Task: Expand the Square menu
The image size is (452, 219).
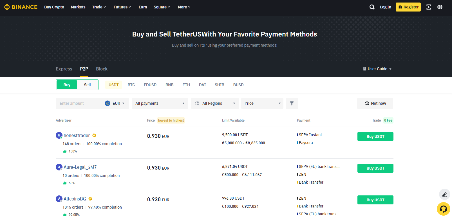Action: [x=162, y=7]
